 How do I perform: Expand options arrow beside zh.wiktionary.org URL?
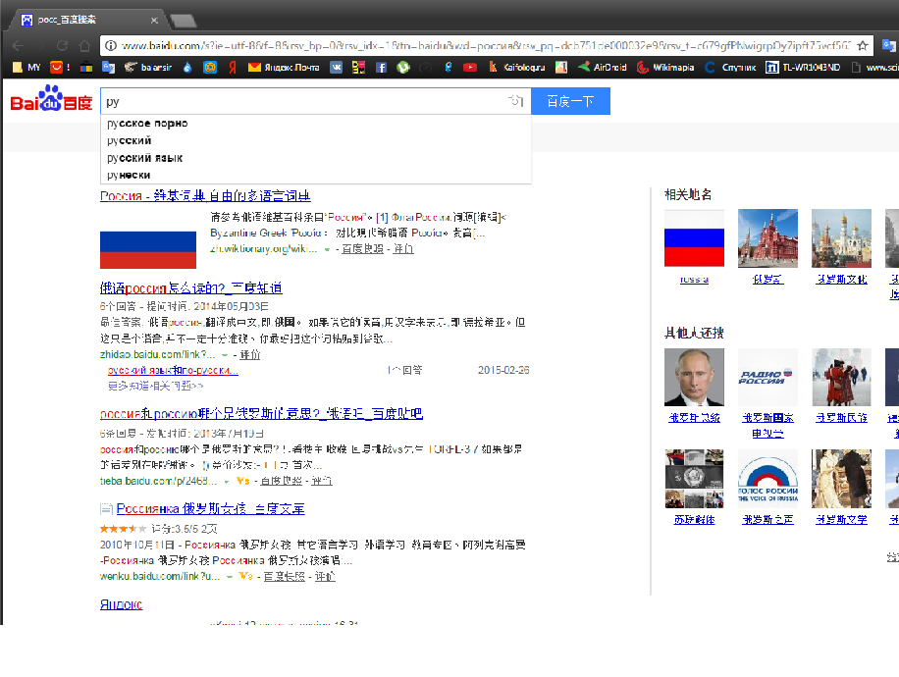coord(328,249)
